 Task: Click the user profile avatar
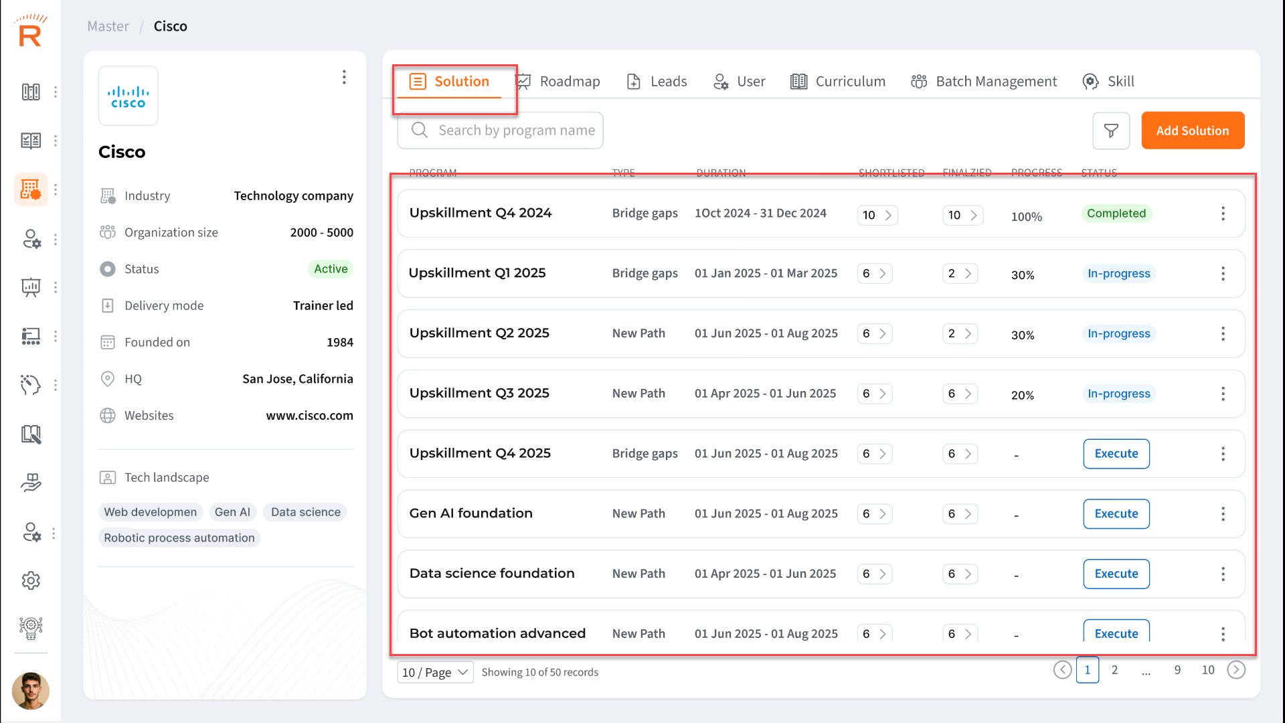pos(31,690)
